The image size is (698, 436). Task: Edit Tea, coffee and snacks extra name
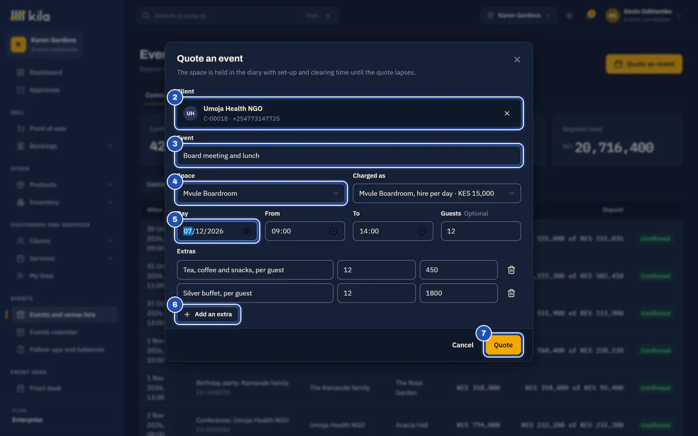[255, 270]
